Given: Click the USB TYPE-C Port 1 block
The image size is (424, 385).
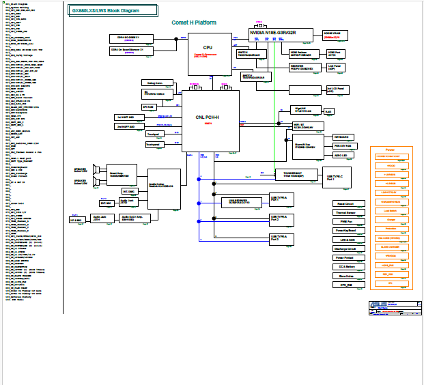Looking at the screenshot, I should 337,177.
